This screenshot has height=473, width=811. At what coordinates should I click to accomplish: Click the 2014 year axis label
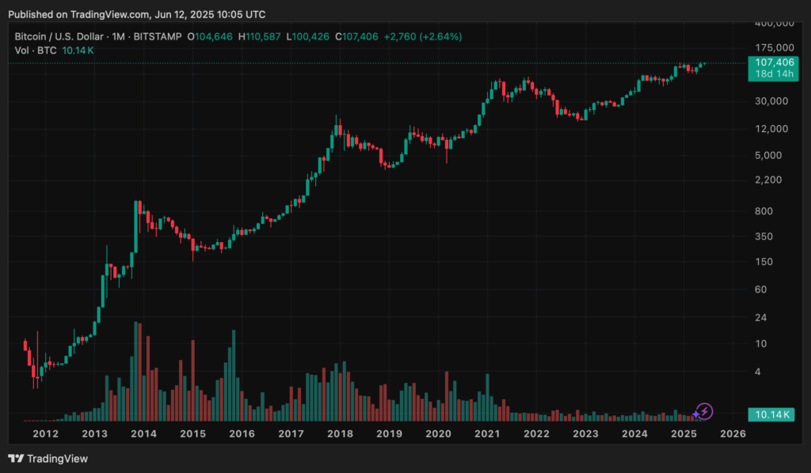pos(144,433)
